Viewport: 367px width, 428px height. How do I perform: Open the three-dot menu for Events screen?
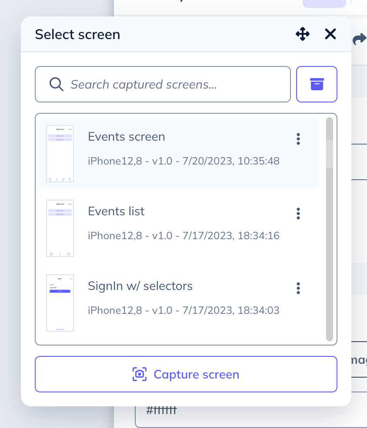coord(298,139)
